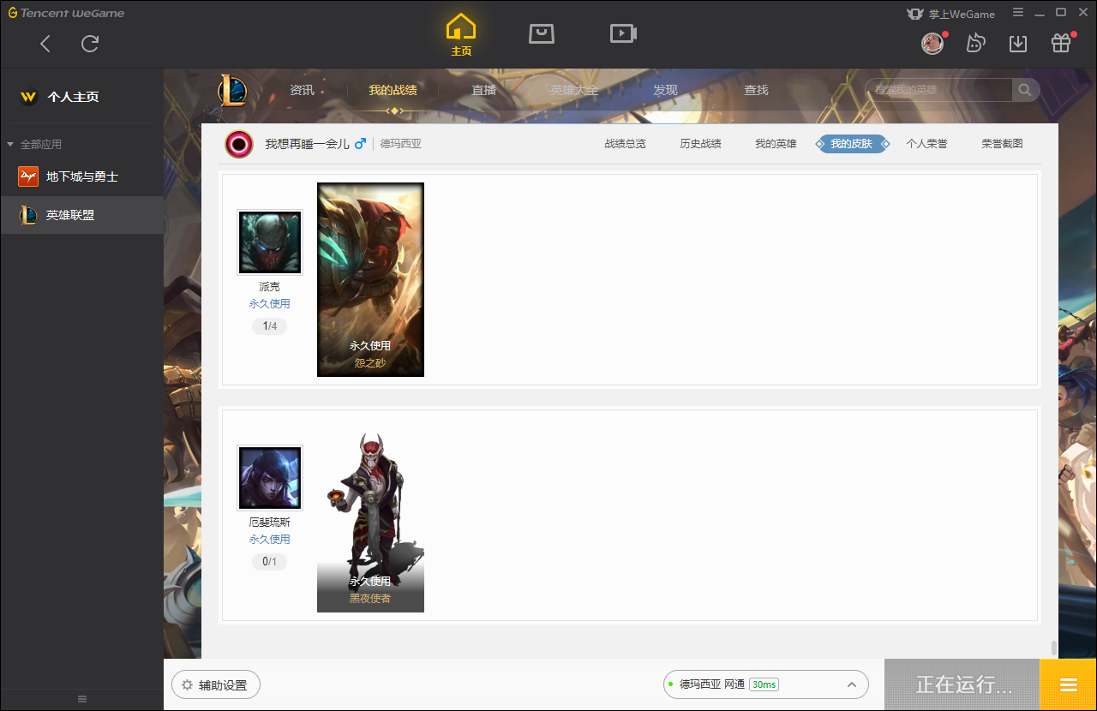Image resolution: width=1097 pixels, height=711 pixels.
Task: Expand the 德玛西亚 网通 server dropdown
Action: point(765,684)
